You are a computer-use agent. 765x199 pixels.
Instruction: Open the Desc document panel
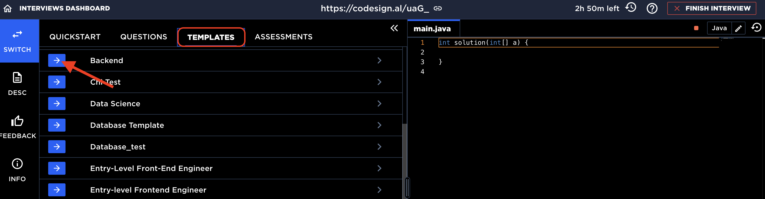(17, 84)
